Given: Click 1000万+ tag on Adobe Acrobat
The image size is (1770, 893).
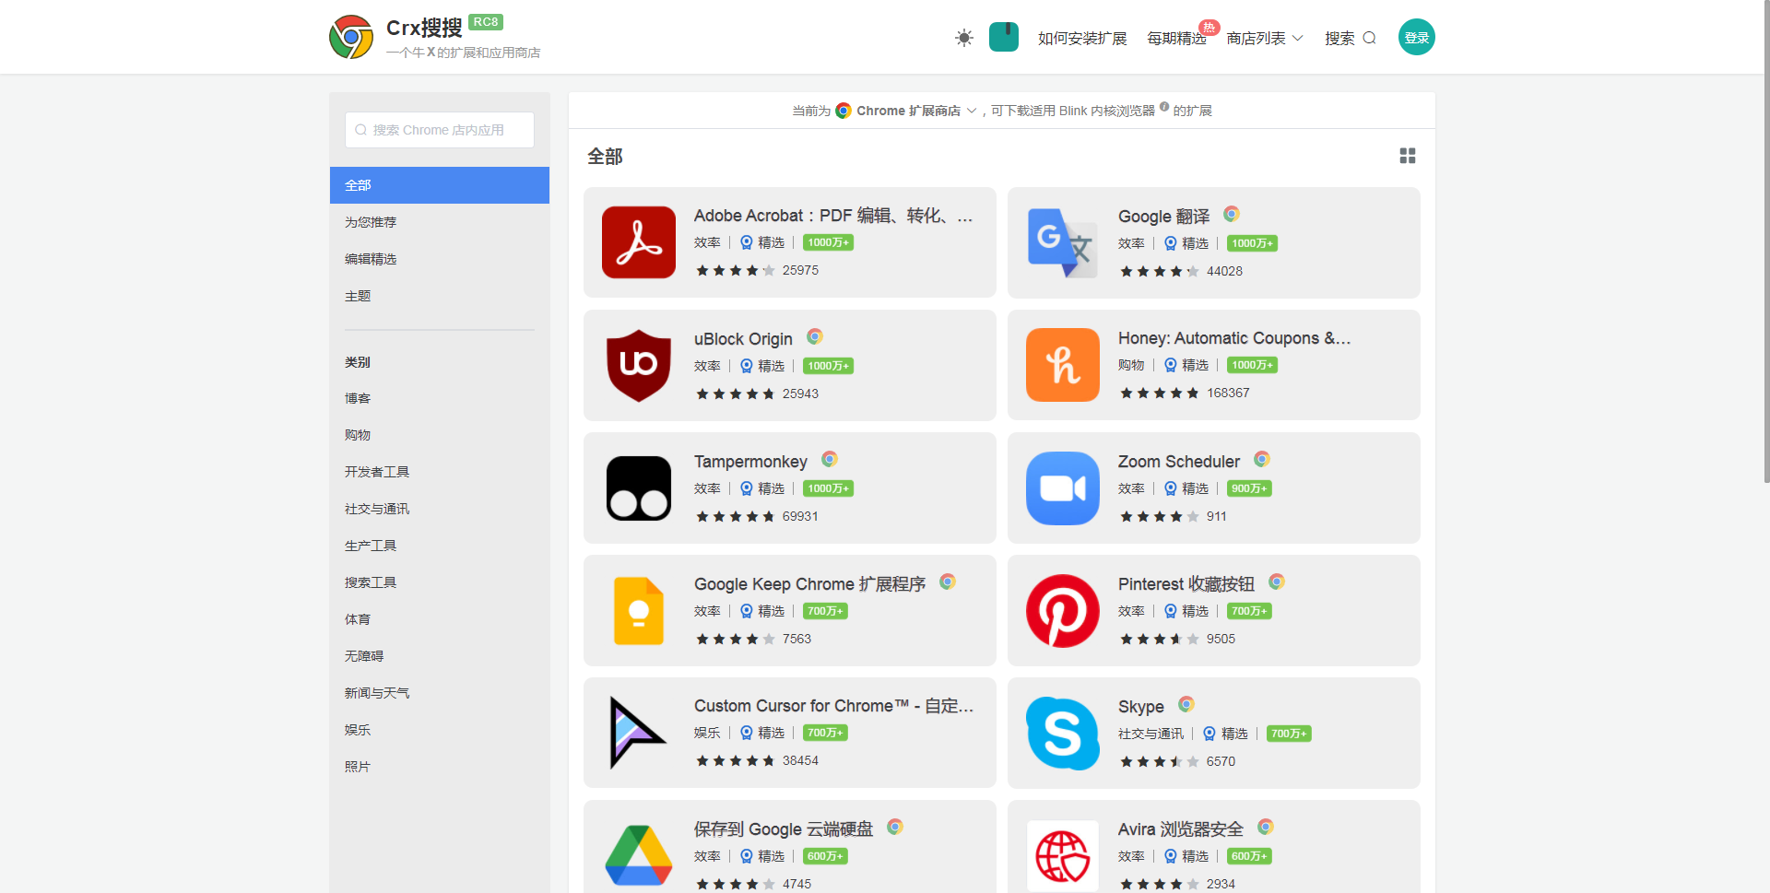Looking at the screenshot, I should (x=828, y=242).
